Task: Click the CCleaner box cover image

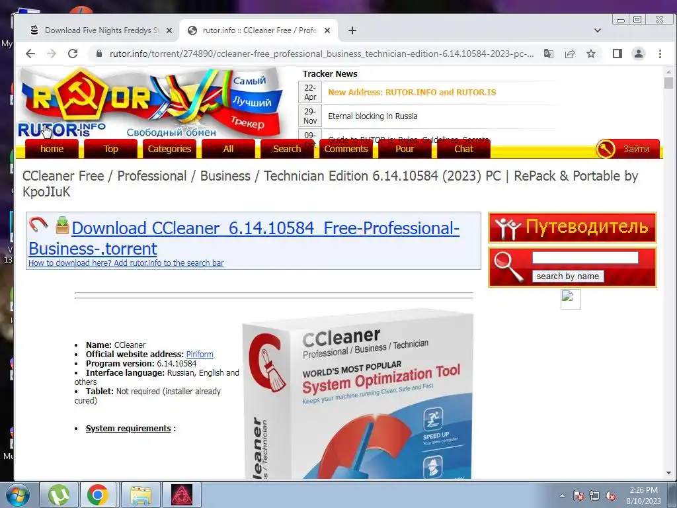Action: point(358,394)
